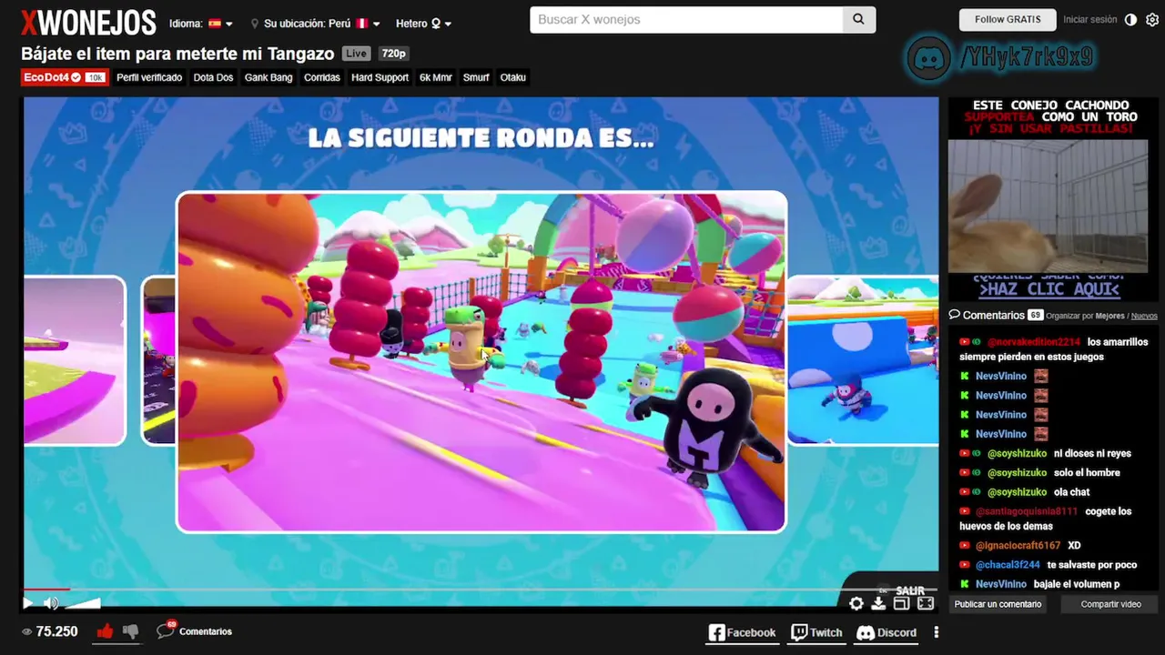This screenshot has height=655, width=1165.
Task: Click the play button in the video player
Action: click(27, 602)
